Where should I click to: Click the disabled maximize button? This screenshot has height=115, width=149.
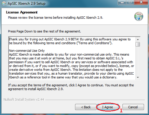click(130, 2)
